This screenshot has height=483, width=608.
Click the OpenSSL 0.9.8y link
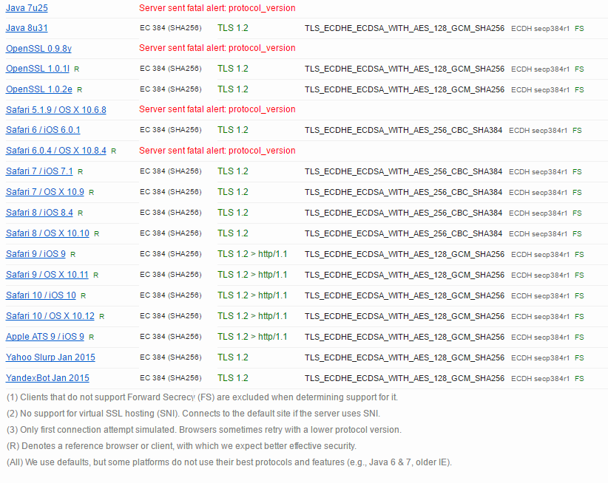38,49
